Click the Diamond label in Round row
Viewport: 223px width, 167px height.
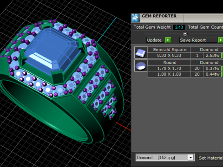pos(209,63)
